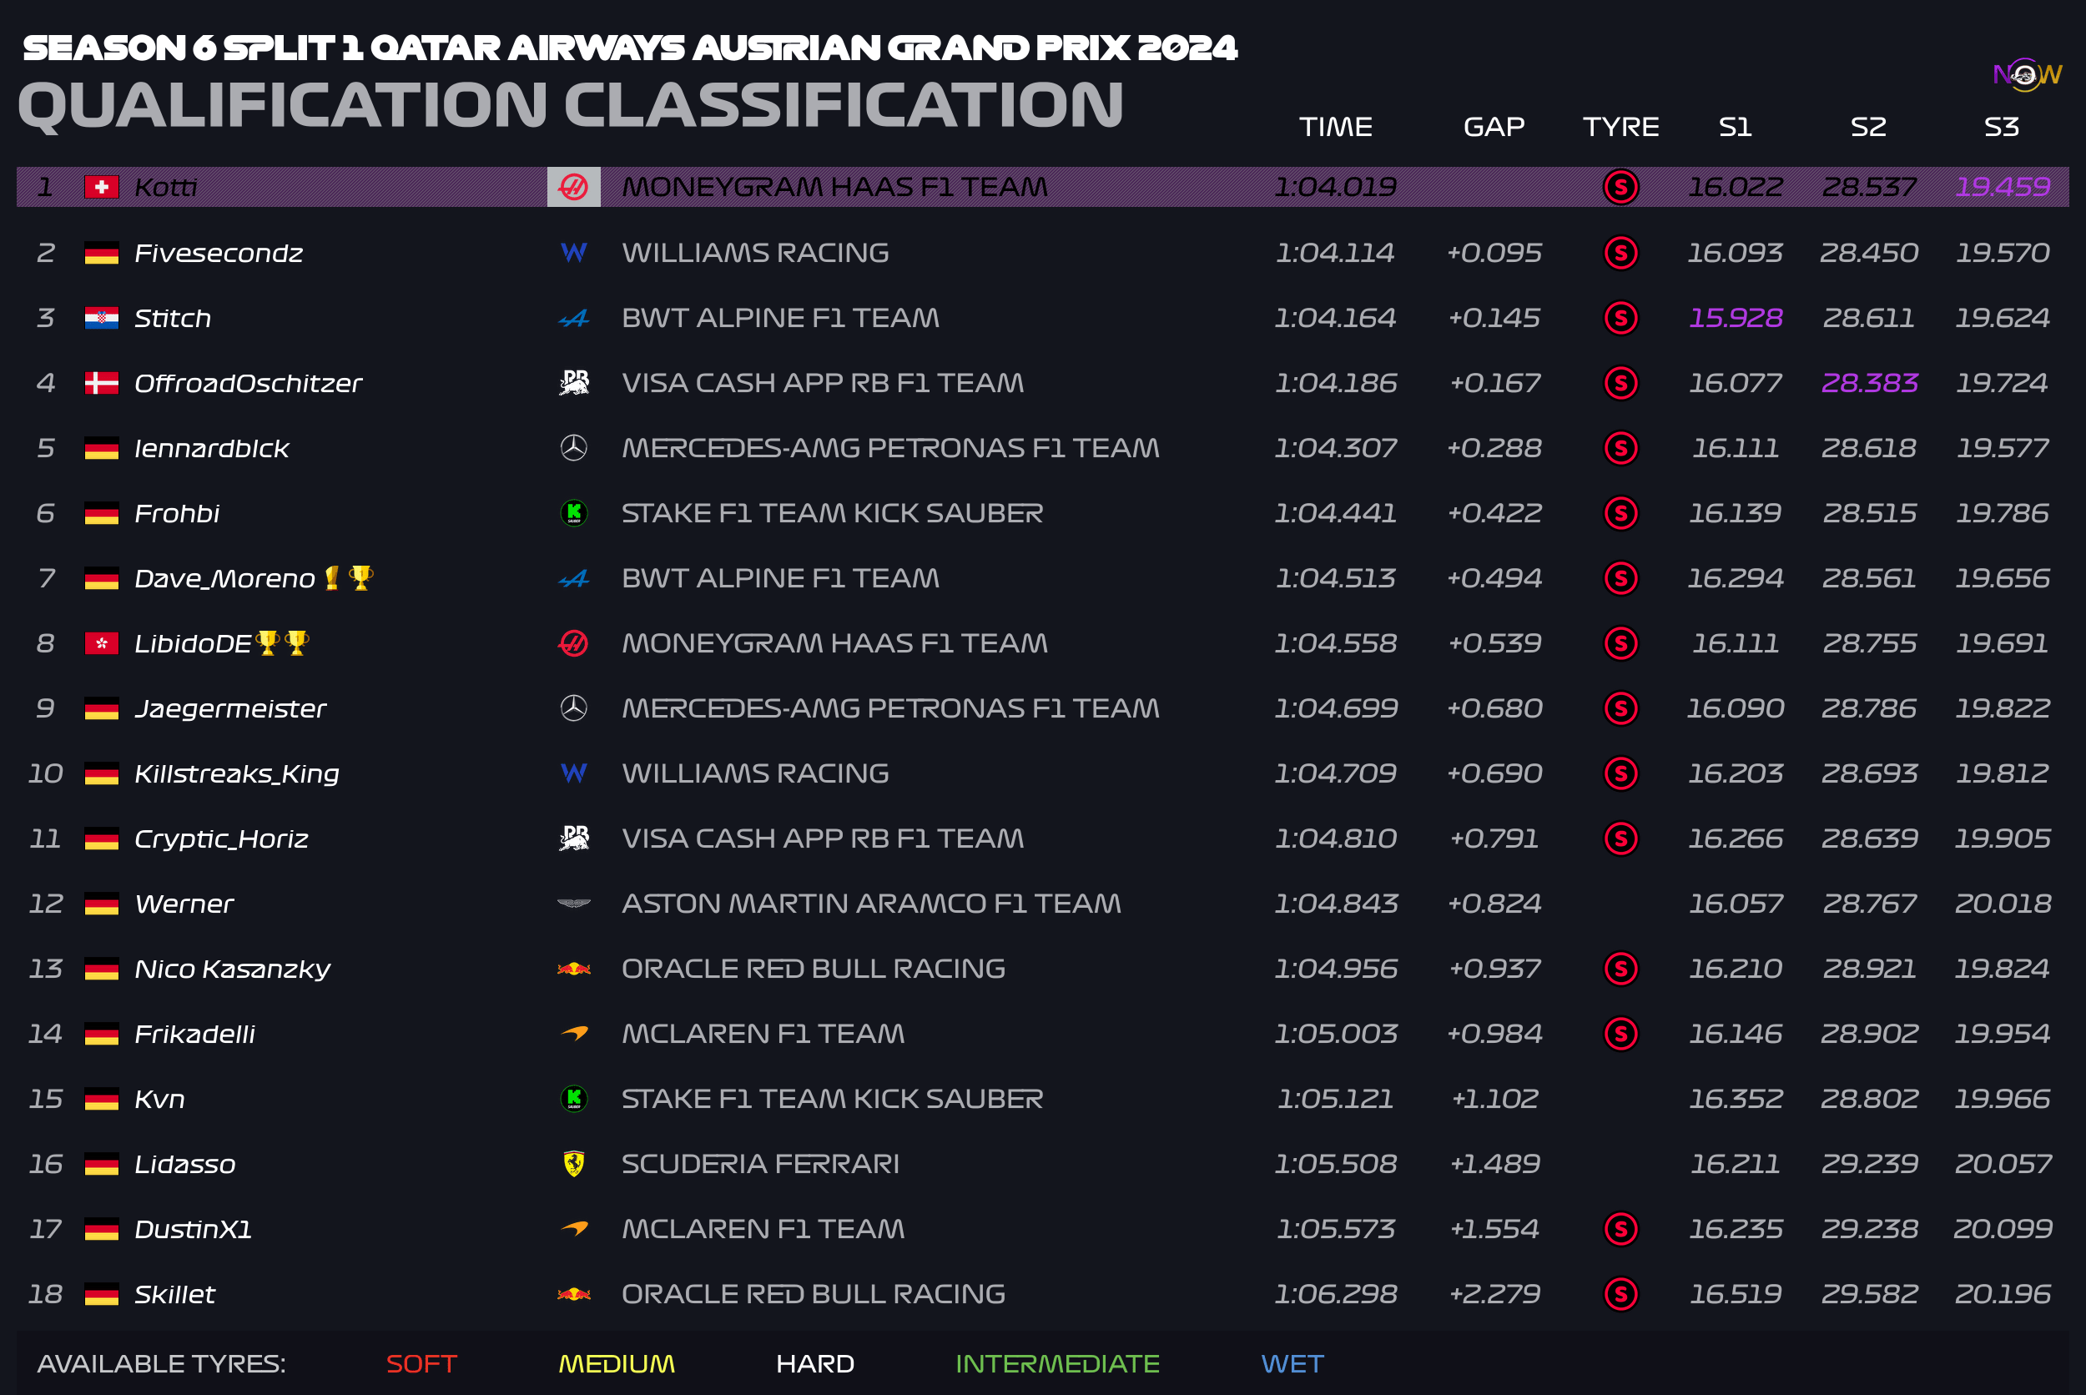The image size is (2086, 1395).
Task: Click the Haas logo in Kotti's row
Action: tap(574, 187)
